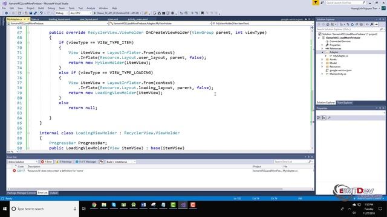Click the Save All toolbar icon
387x217 pixels.
pos(35,13)
